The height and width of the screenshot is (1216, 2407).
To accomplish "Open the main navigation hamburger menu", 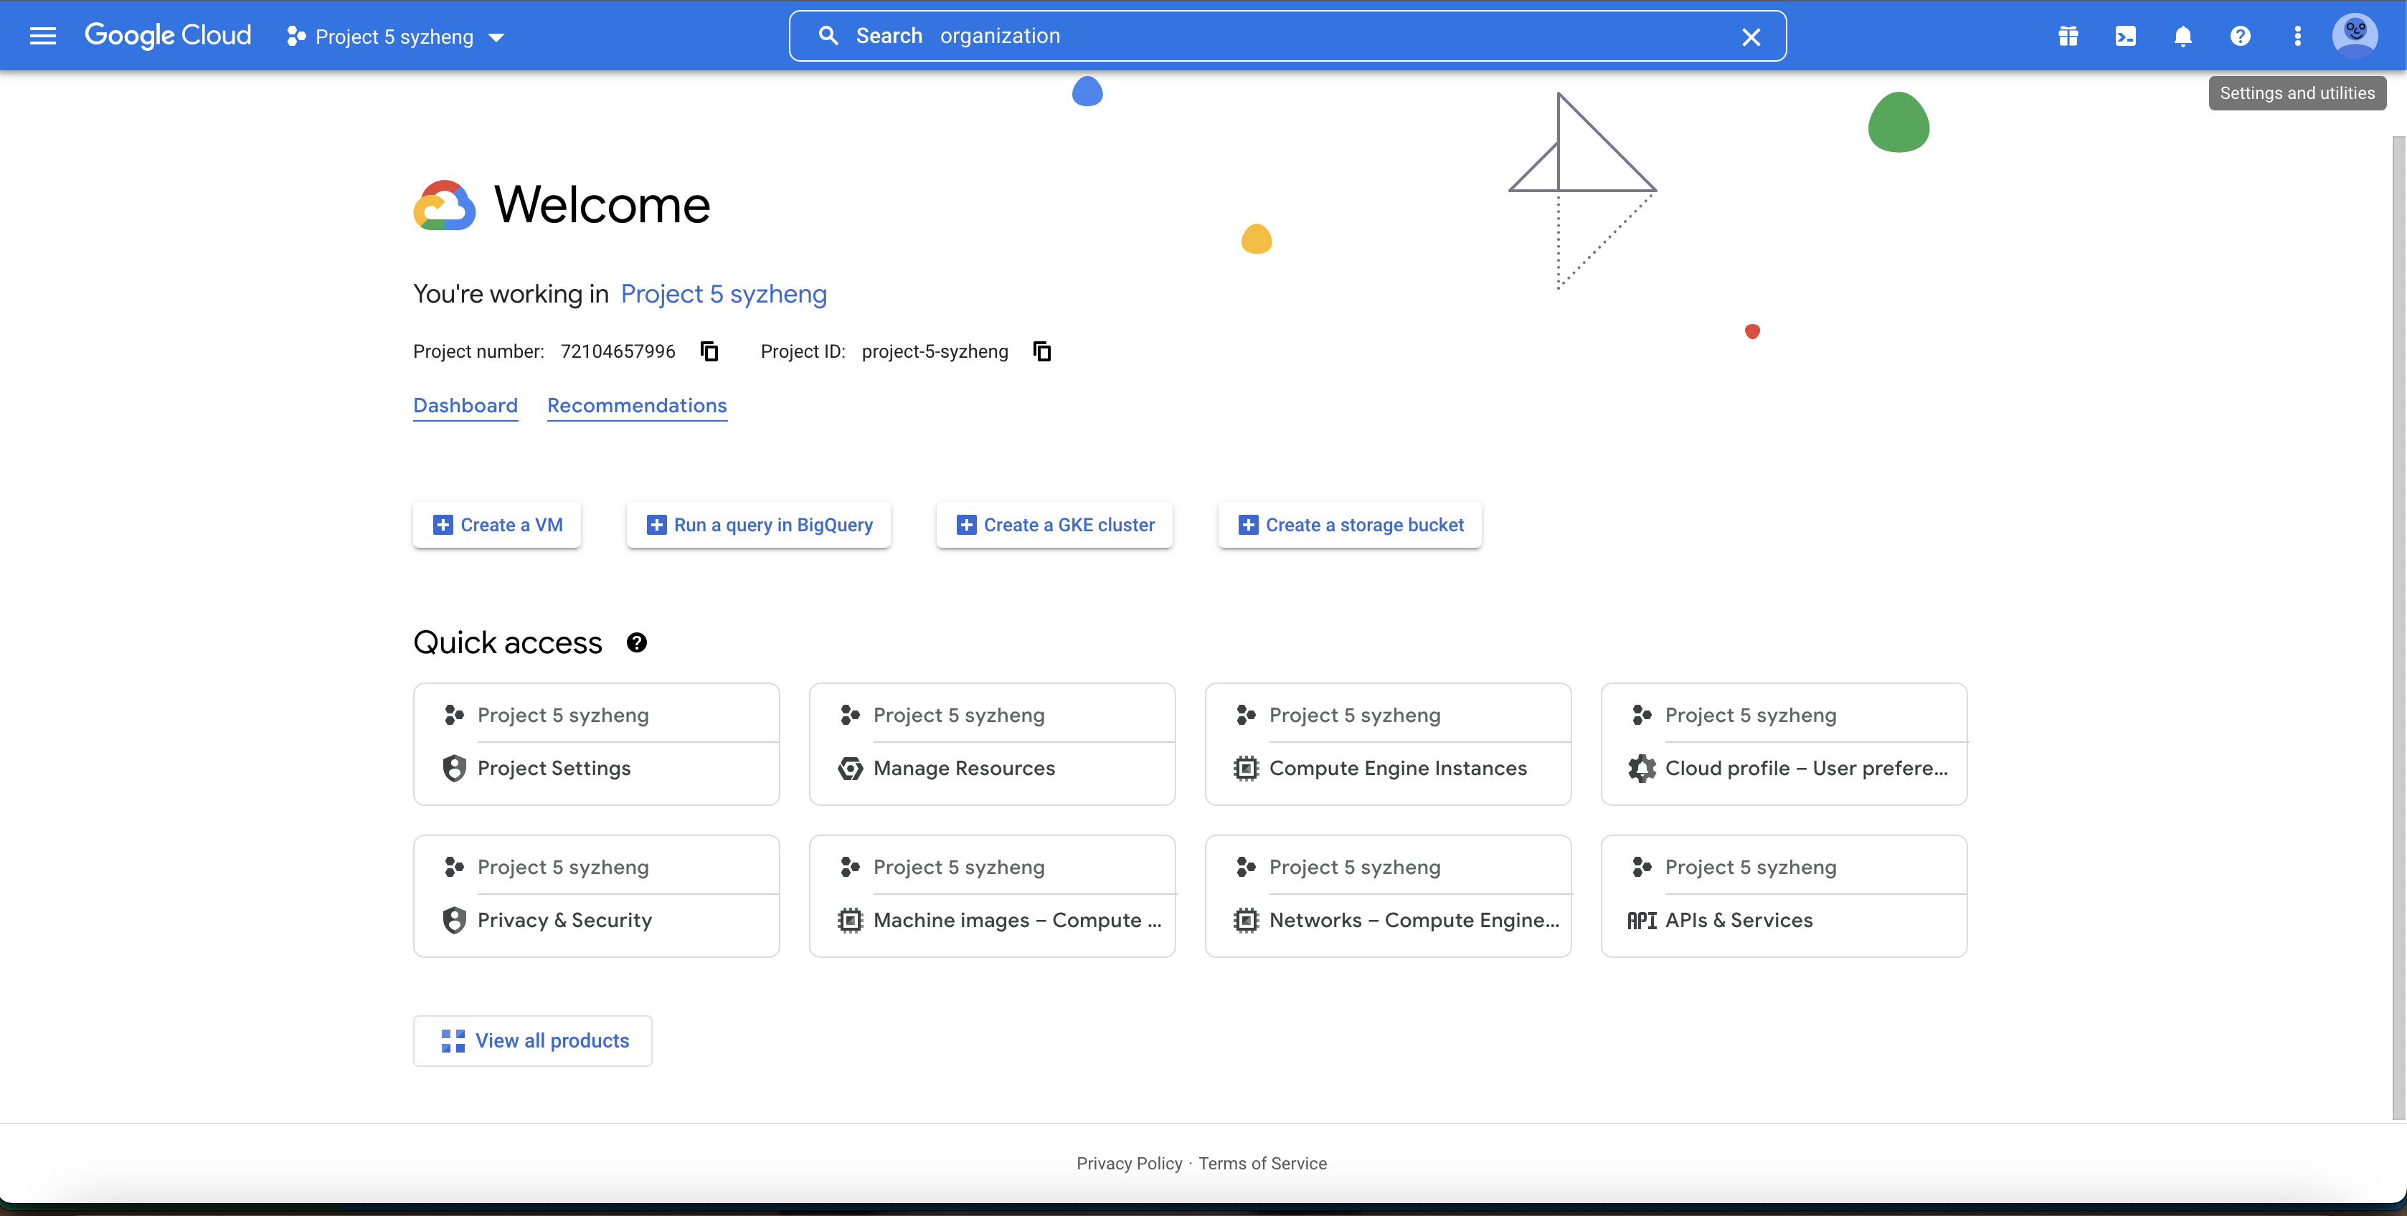I will (43, 37).
